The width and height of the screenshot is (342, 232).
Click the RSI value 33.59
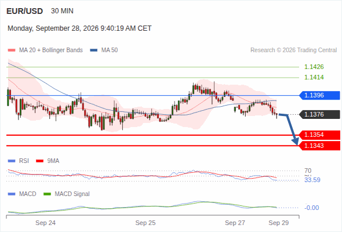click(x=312, y=180)
